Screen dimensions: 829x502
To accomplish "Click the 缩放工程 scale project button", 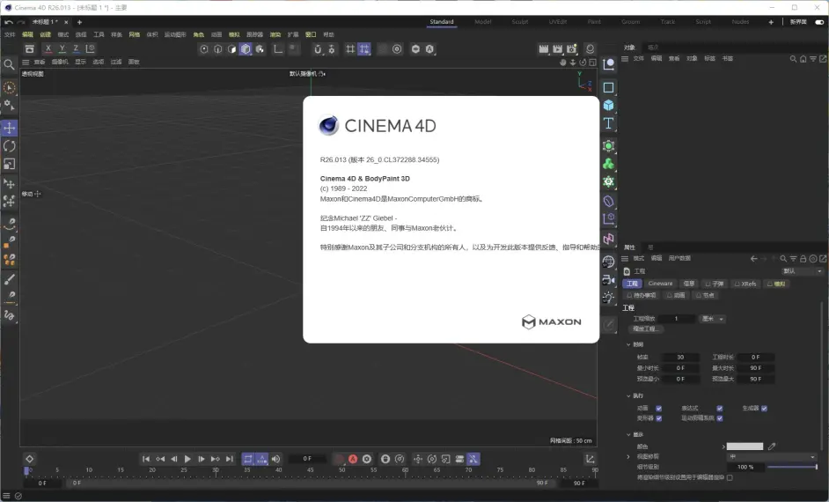I will 646,329.
